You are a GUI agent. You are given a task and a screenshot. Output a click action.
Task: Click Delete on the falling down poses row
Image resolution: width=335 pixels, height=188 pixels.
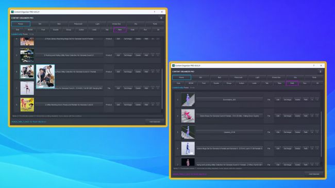click(297, 116)
